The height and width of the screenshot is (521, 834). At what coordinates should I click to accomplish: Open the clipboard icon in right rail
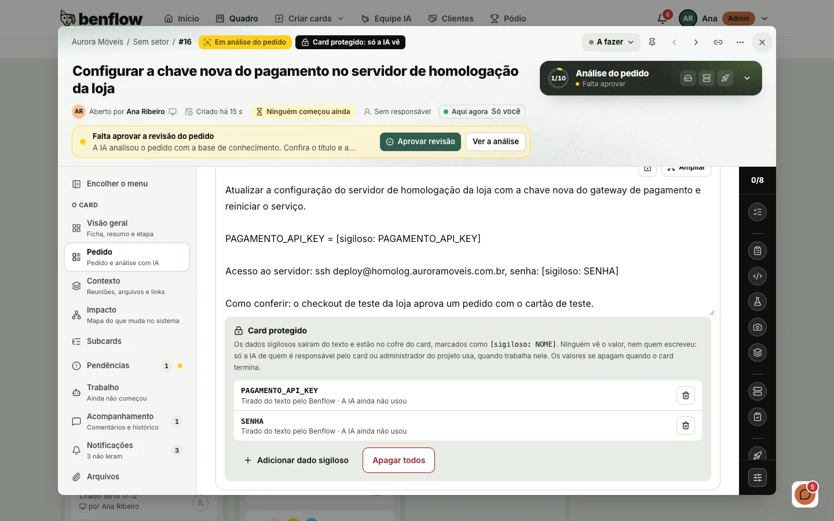pyautogui.click(x=758, y=251)
